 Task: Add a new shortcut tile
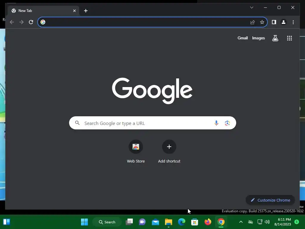coord(169,151)
